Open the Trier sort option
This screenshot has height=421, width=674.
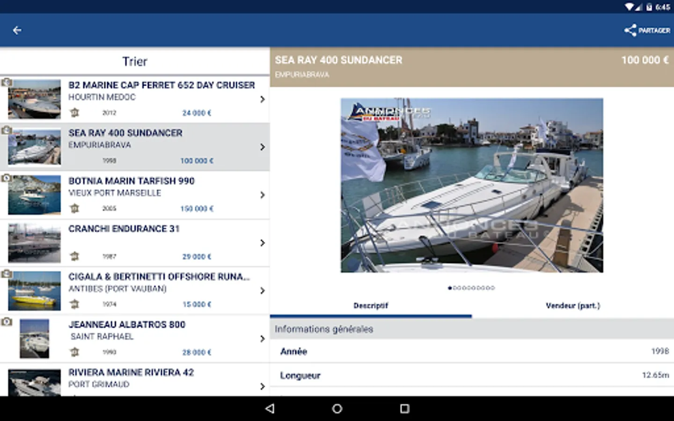pyautogui.click(x=135, y=61)
